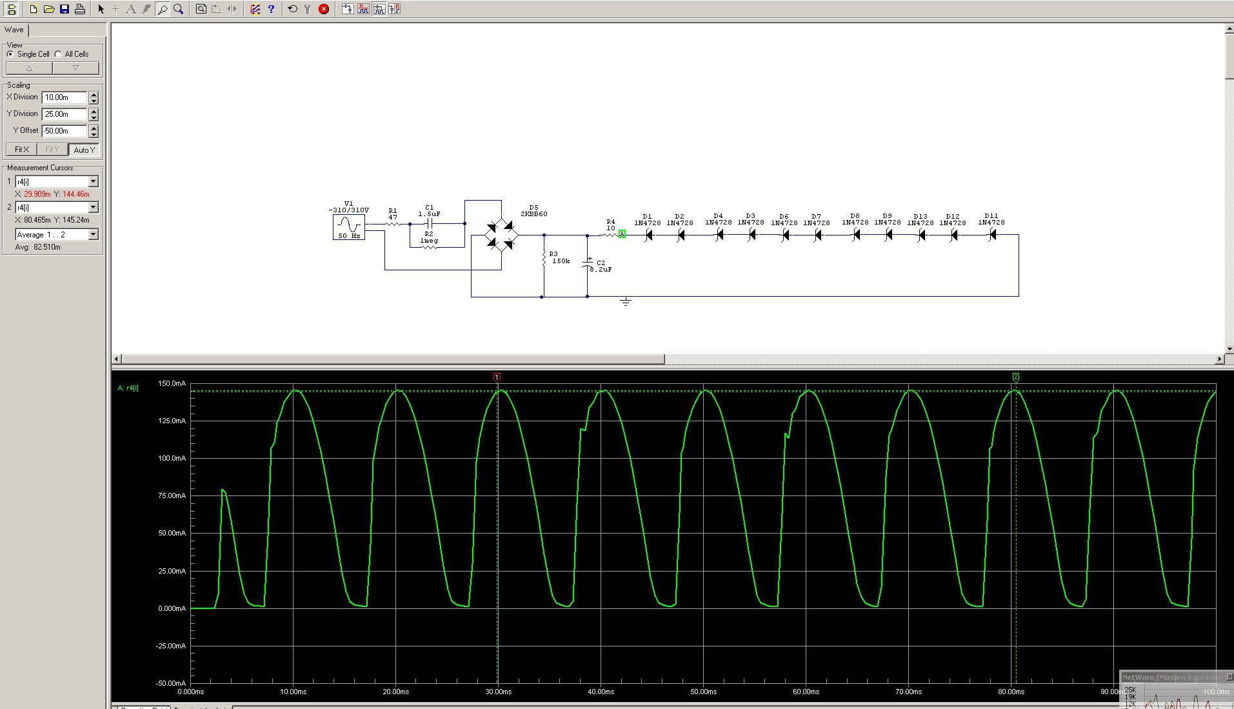Switch to schematic-only view

click(x=348, y=9)
